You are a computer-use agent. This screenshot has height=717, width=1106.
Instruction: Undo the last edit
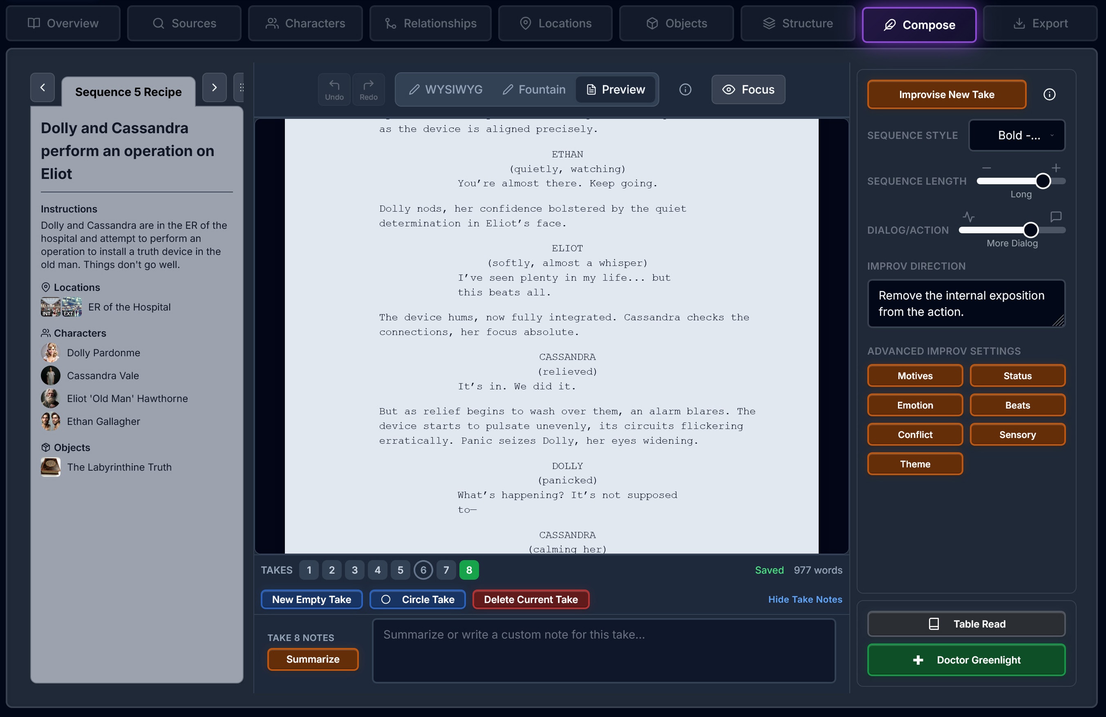[x=334, y=89]
